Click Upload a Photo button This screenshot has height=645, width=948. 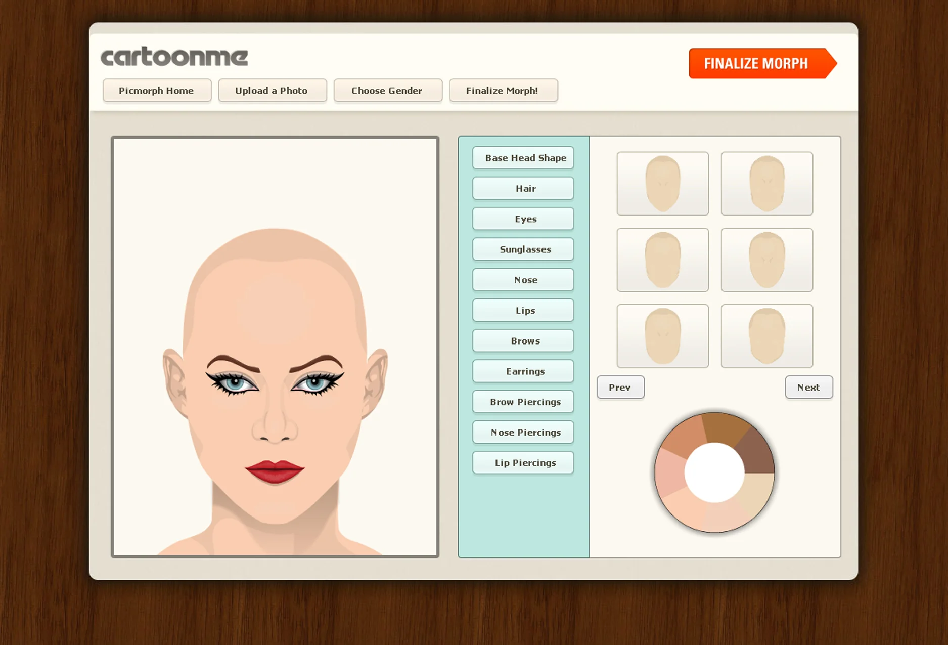tap(272, 91)
